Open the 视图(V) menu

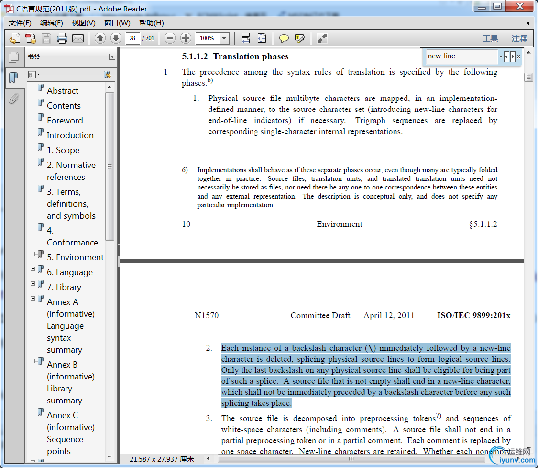(83, 23)
